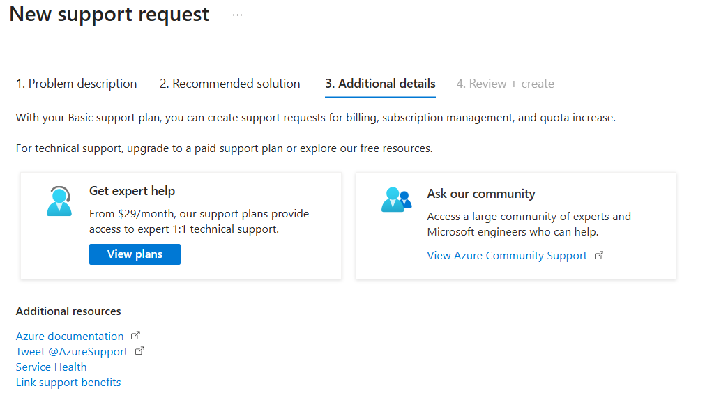Click the Link support benefits link

click(68, 383)
